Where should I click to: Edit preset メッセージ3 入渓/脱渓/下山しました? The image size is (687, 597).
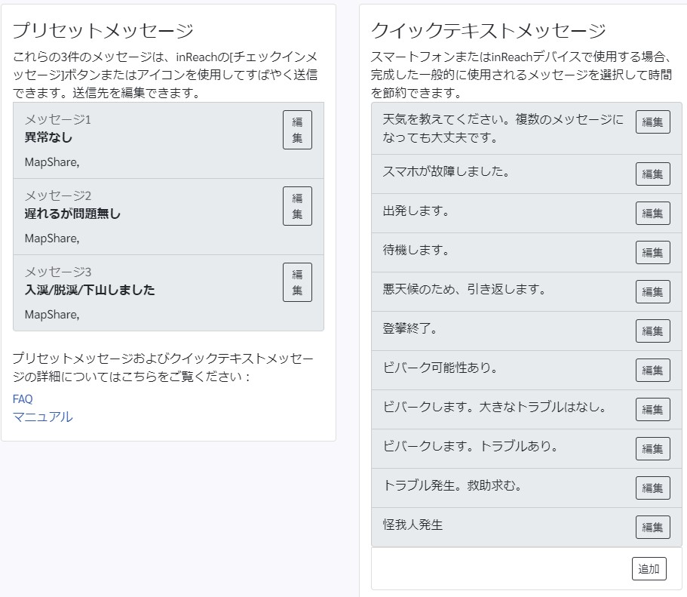(x=297, y=282)
